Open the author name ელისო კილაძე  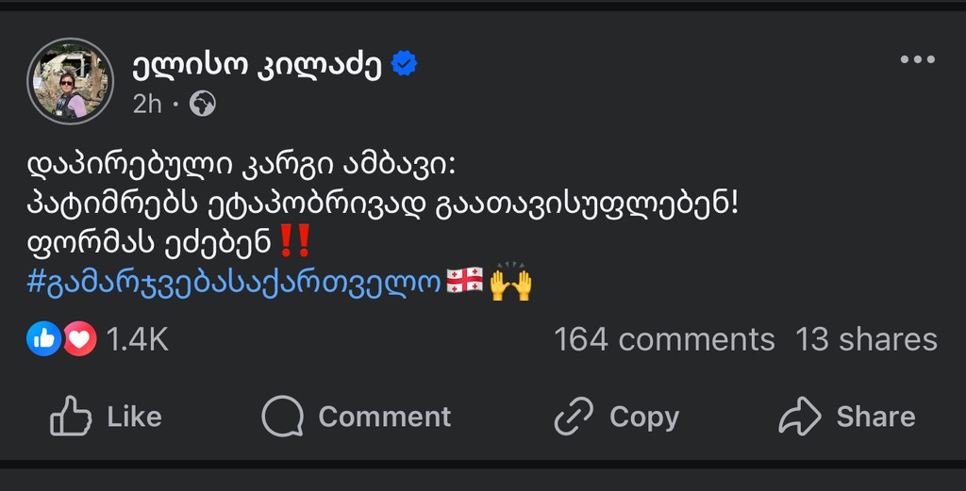[256, 65]
